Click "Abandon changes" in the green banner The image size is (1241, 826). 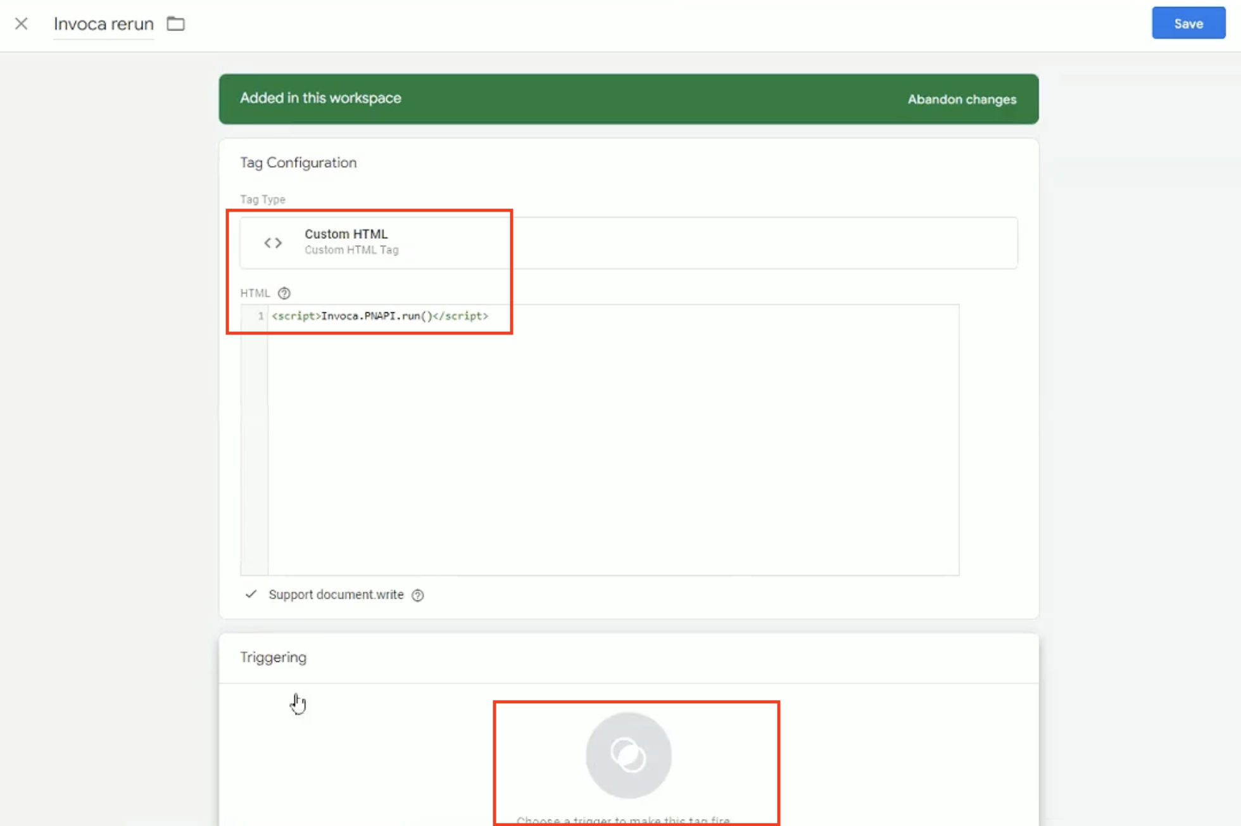click(x=962, y=99)
